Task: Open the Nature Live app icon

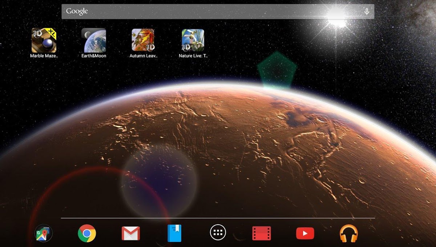Action: 193,40
